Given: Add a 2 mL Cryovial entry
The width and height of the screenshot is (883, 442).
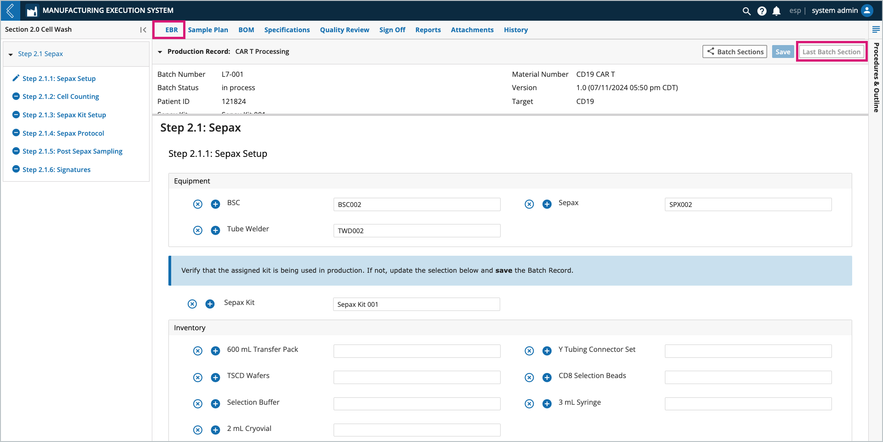Looking at the screenshot, I should point(215,430).
